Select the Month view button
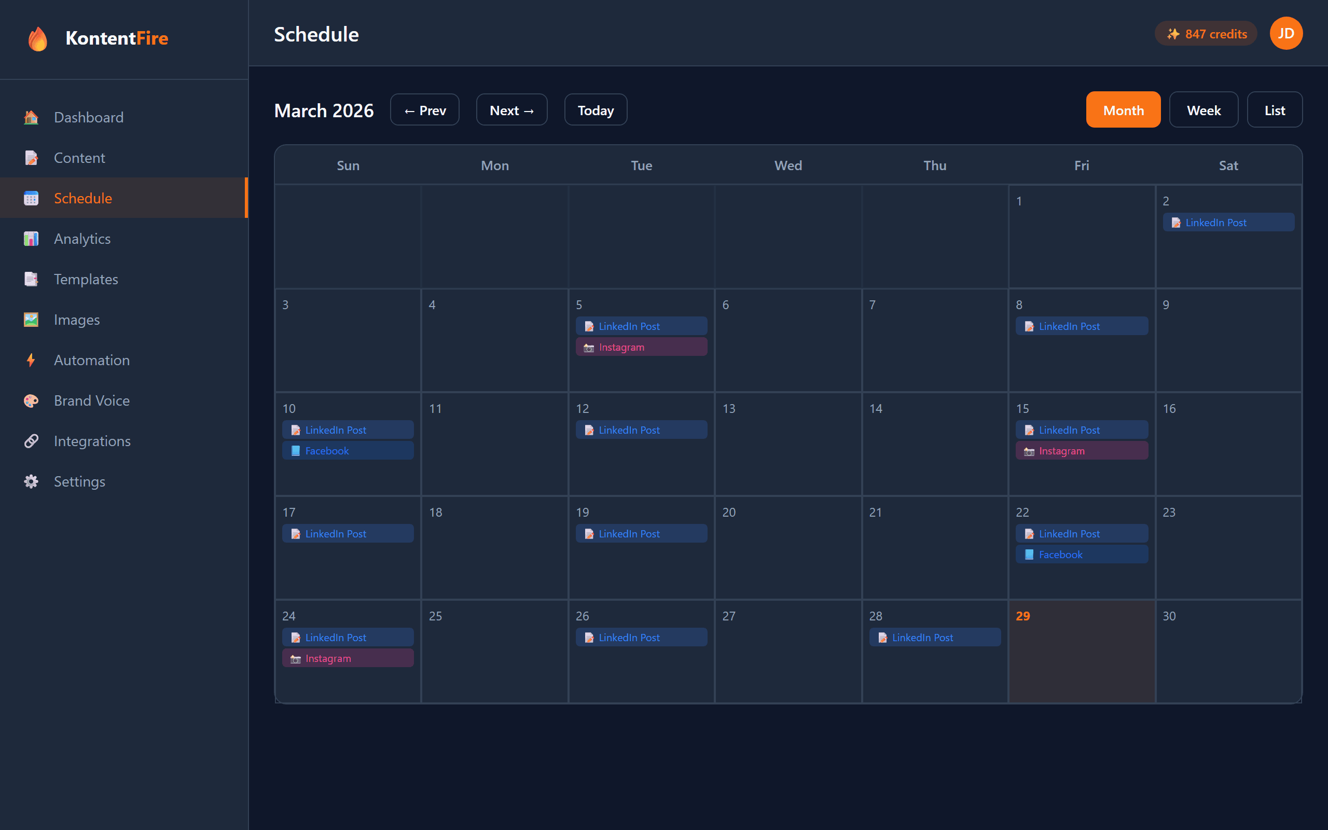Image resolution: width=1328 pixels, height=830 pixels. click(1123, 110)
